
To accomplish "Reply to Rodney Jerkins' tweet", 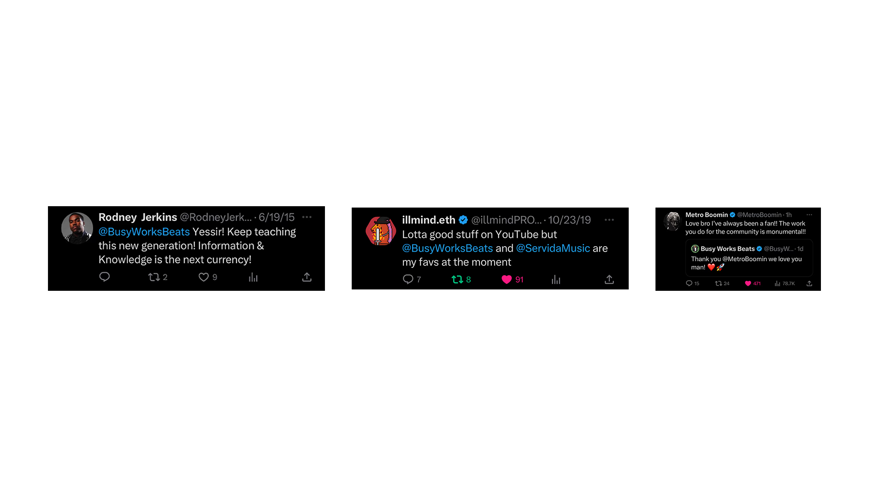I will point(105,277).
